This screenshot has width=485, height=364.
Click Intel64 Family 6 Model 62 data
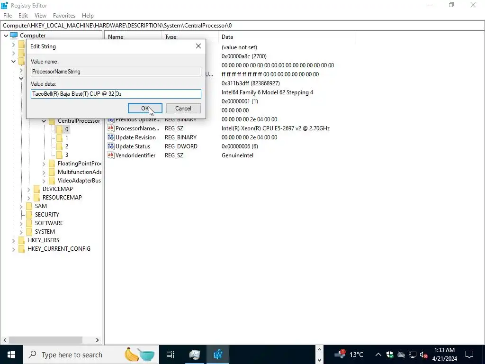click(267, 92)
